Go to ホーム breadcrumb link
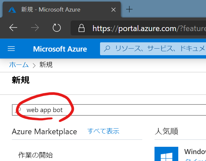206x161 pixels. pos(19,65)
